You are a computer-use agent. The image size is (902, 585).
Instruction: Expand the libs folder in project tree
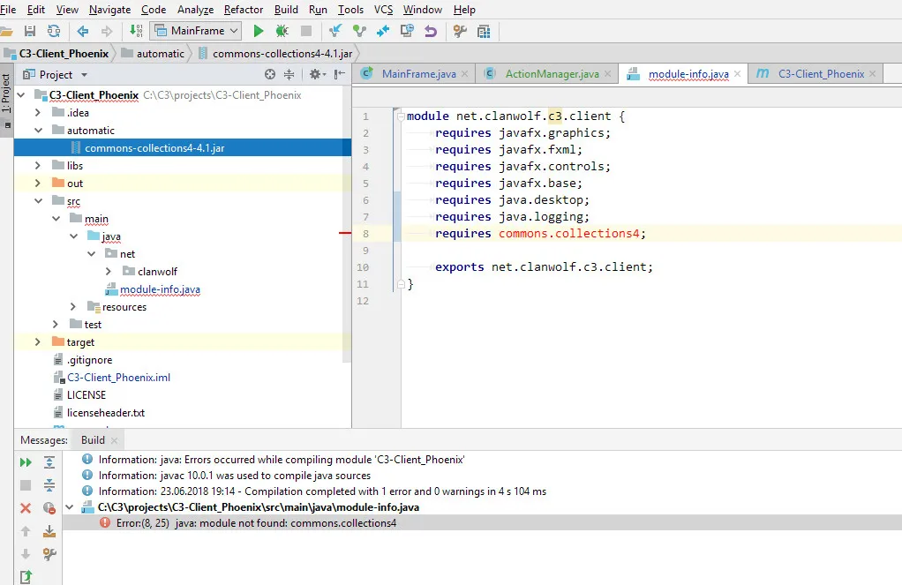coord(37,166)
